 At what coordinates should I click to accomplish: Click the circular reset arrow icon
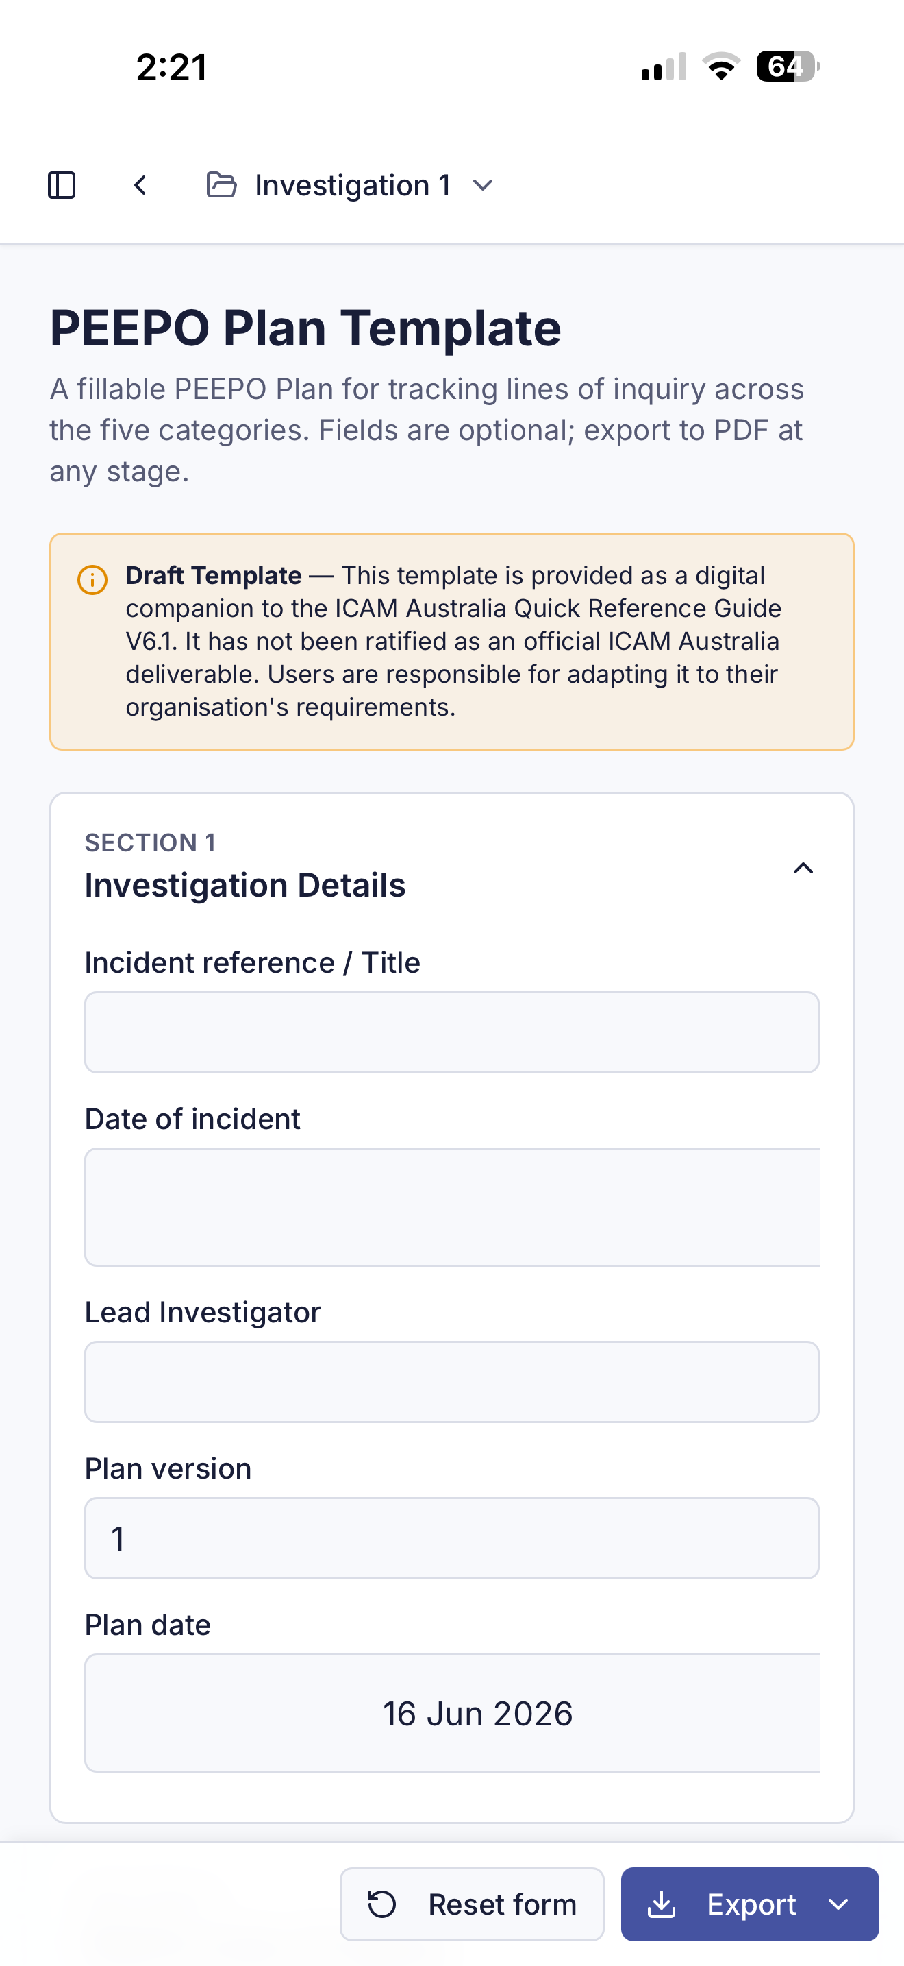pos(382,1904)
